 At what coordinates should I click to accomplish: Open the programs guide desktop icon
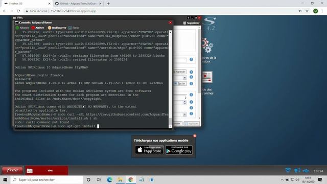(x=207, y=77)
